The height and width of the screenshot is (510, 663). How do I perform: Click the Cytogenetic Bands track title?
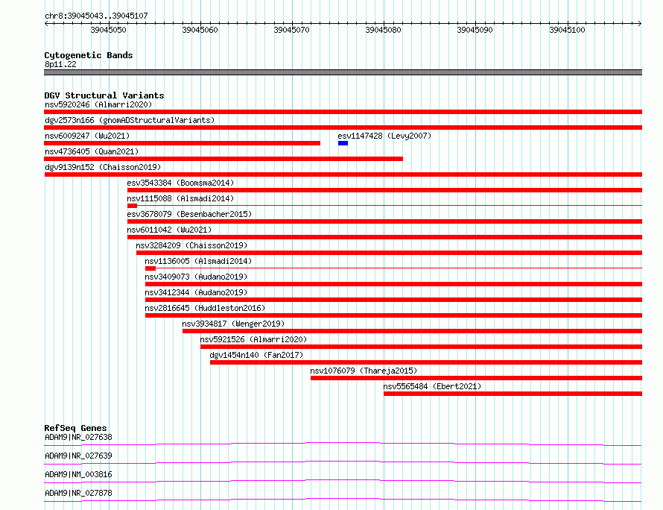click(89, 55)
